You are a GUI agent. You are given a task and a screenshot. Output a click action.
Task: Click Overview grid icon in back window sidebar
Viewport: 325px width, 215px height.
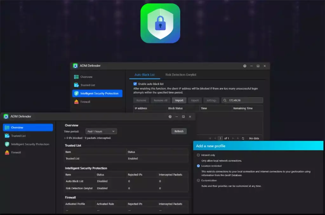coord(76,77)
